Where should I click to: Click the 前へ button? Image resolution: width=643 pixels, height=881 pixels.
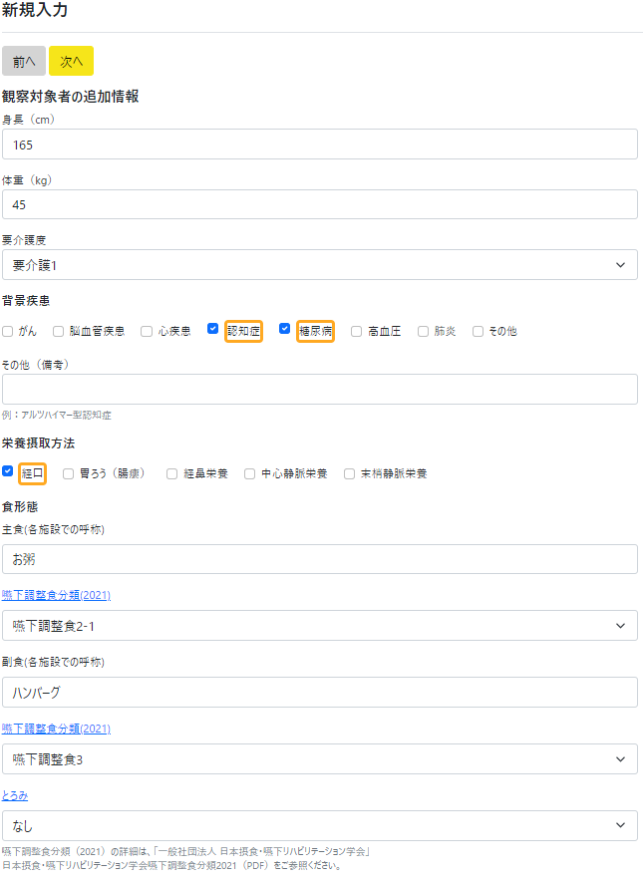pos(24,61)
